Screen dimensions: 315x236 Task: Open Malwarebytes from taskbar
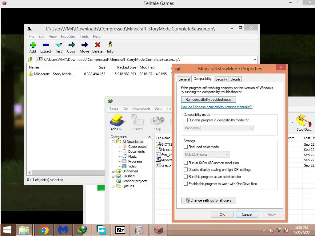pos(63,230)
